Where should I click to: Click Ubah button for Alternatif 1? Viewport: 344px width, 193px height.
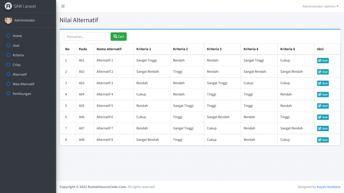[x=323, y=60]
